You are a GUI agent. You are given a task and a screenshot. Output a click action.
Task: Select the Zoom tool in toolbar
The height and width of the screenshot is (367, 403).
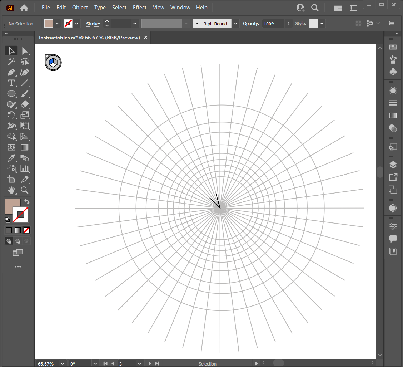[x=24, y=190]
